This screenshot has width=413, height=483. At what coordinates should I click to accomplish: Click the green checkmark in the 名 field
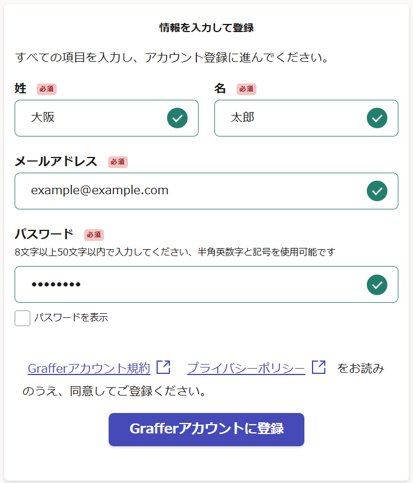[377, 118]
